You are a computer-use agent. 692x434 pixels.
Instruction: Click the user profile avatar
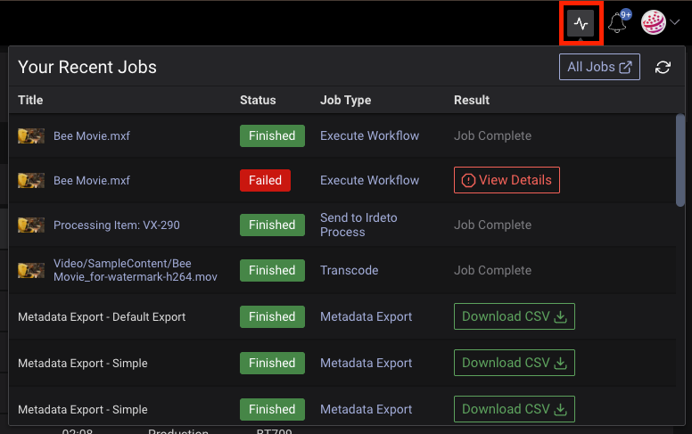click(x=654, y=23)
